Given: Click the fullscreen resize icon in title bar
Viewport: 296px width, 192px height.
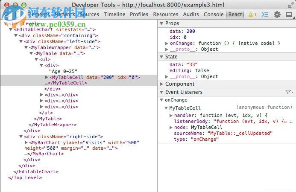Looking at the screenshot, I should click(x=291, y=5).
